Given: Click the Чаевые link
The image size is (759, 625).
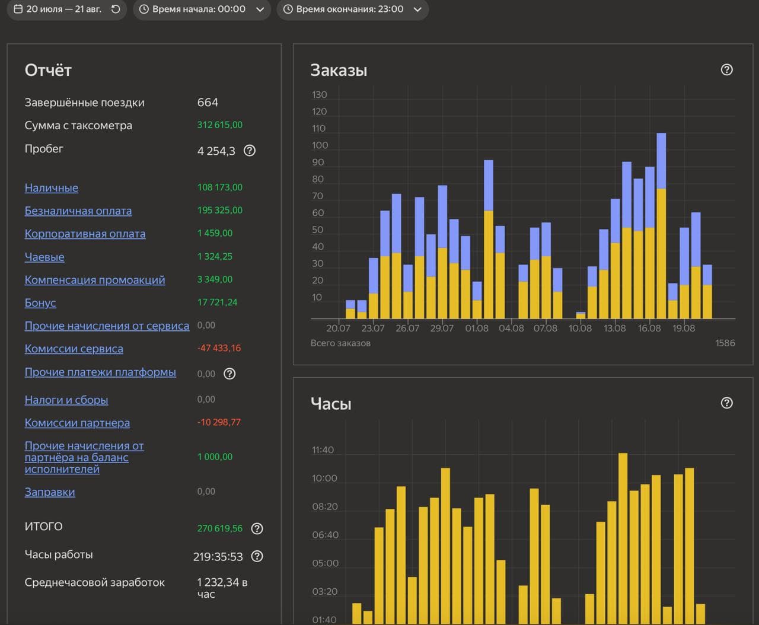Looking at the screenshot, I should point(44,257).
